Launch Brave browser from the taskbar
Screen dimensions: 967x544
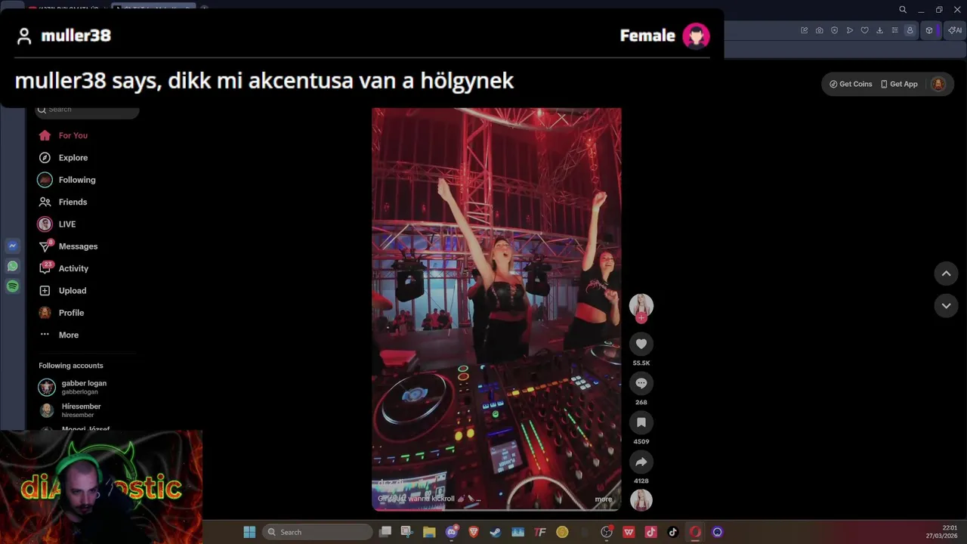pyautogui.click(x=474, y=532)
